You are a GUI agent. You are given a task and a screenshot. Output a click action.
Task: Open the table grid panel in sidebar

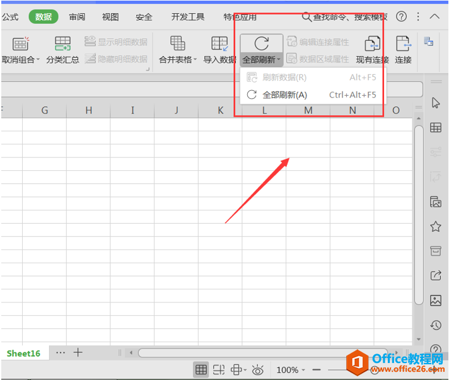(436, 127)
